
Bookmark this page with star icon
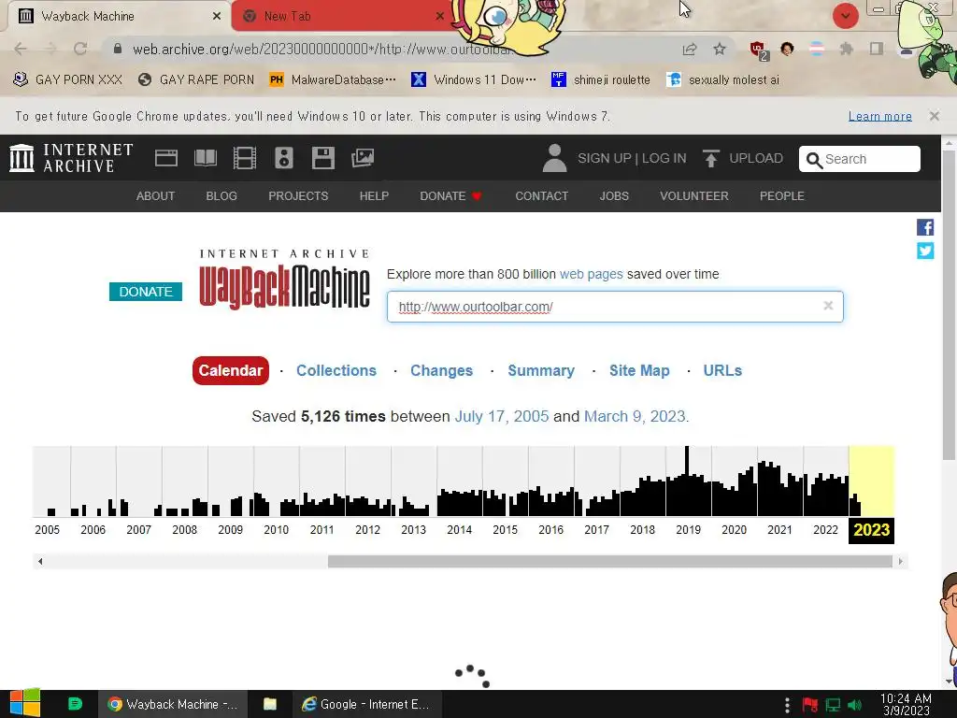point(720,49)
